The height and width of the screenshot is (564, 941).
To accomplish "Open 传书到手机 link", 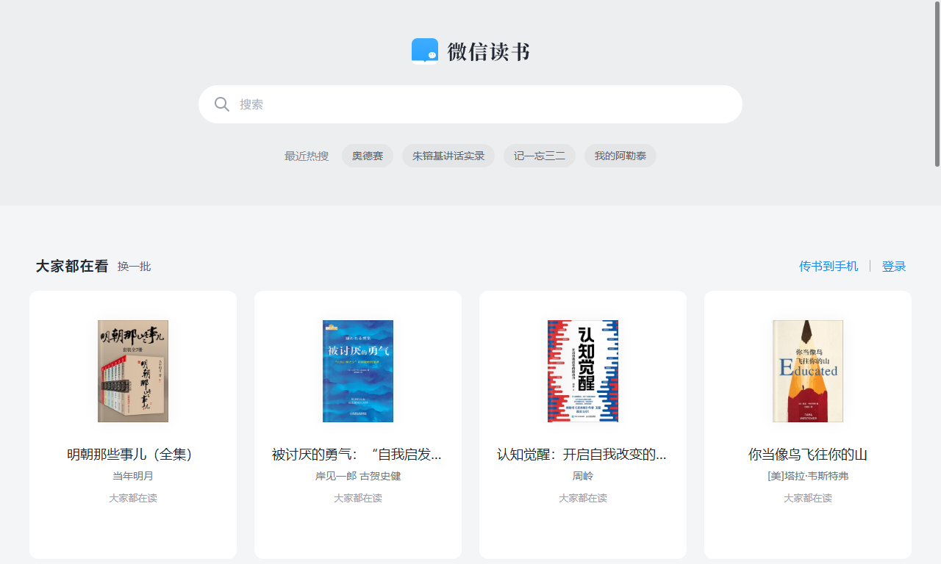I will click(x=829, y=267).
